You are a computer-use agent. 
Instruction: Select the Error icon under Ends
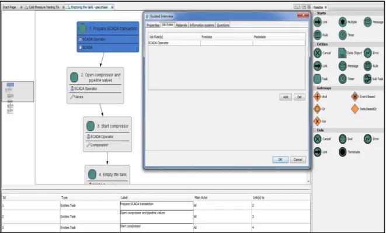pyautogui.click(x=367, y=139)
